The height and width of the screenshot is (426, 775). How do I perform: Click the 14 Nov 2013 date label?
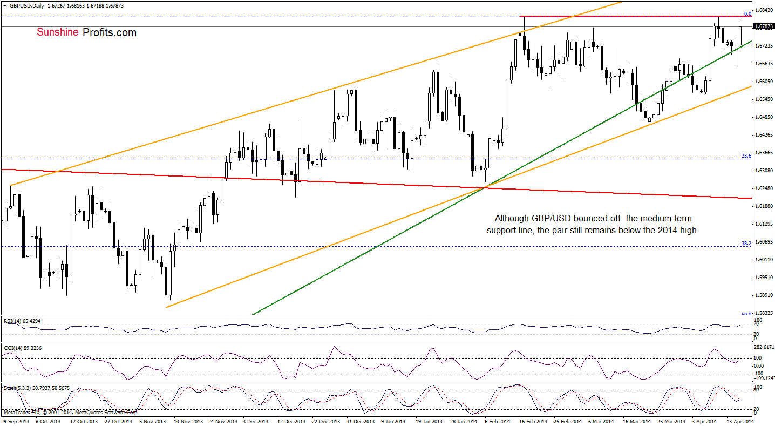(188, 421)
